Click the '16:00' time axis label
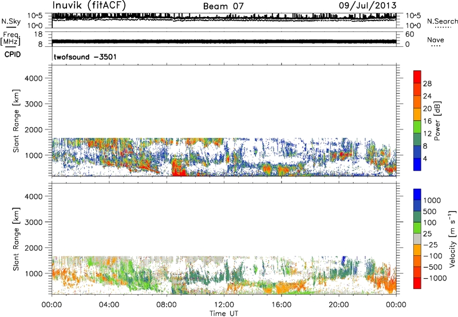This screenshot has width=458, height=317. 281,305
